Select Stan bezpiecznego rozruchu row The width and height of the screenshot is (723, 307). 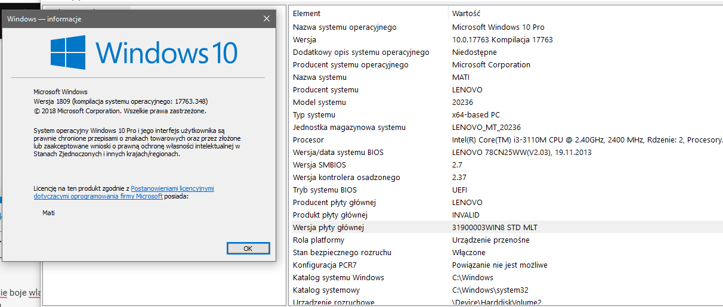pos(506,252)
